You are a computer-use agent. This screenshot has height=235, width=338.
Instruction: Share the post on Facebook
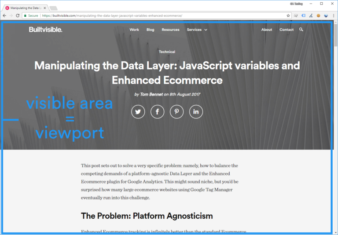click(x=157, y=112)
